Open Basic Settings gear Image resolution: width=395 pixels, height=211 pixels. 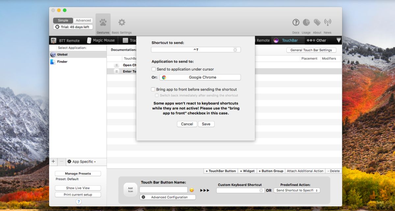pos(122,25)
